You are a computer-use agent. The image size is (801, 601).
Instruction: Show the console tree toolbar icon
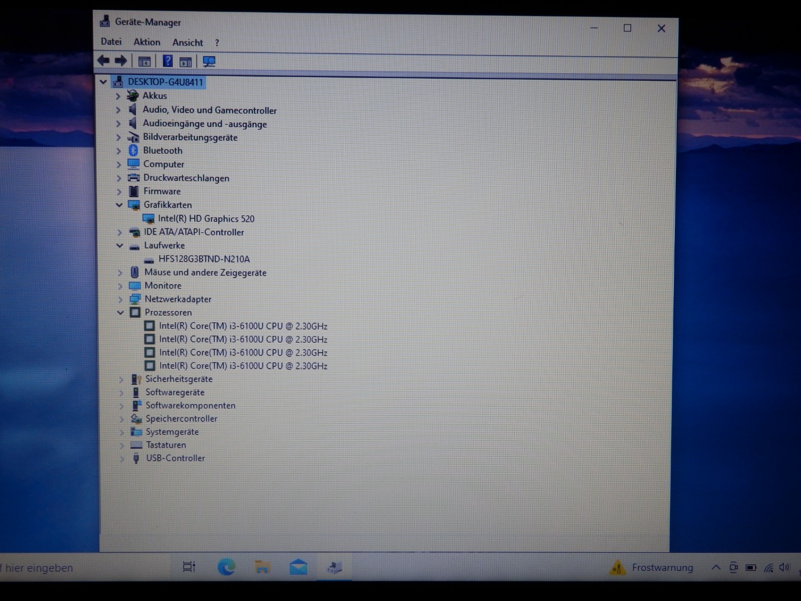(144, 62)
